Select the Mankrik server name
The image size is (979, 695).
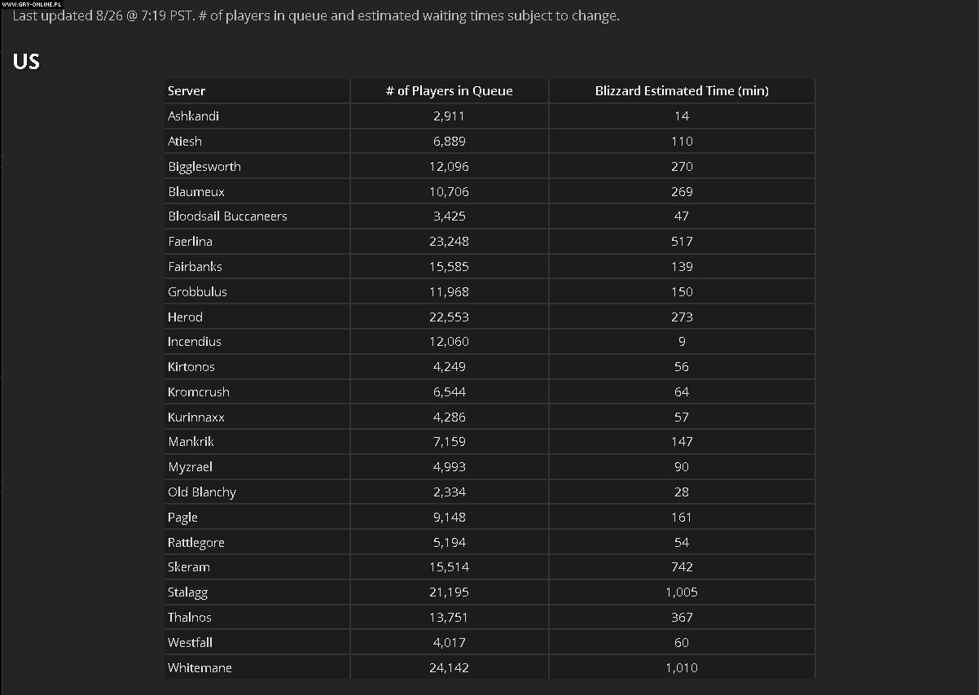point(191,442)
